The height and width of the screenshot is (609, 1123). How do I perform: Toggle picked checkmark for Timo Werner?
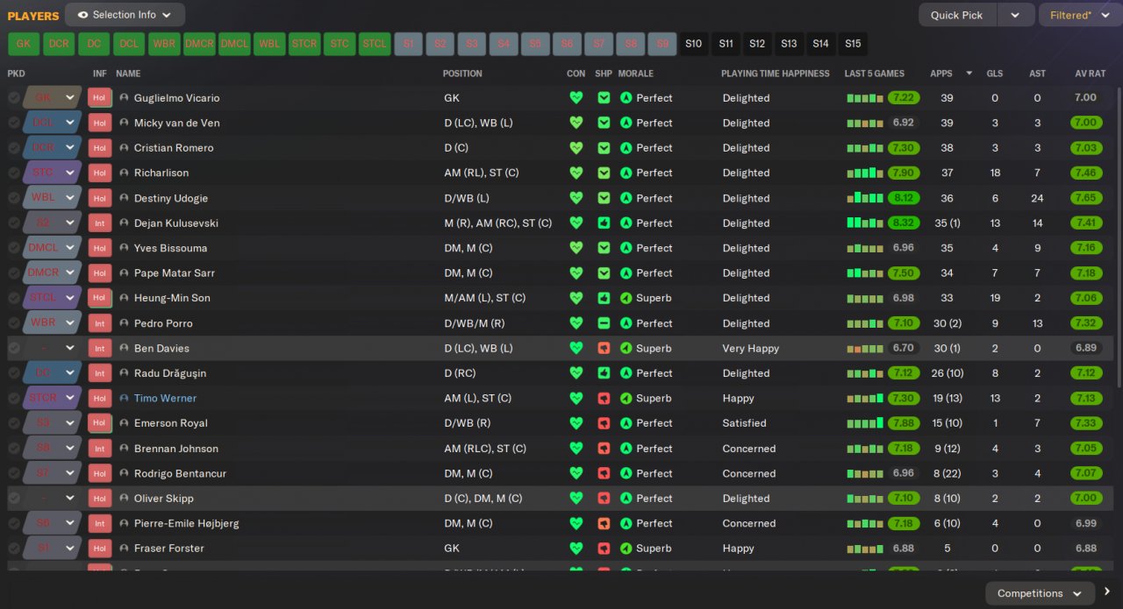[14, 399]
